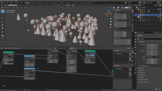This screenshot has width=162, height=91.
Task: Open the Object properties tab icon
Action: (x=135, y=53)
